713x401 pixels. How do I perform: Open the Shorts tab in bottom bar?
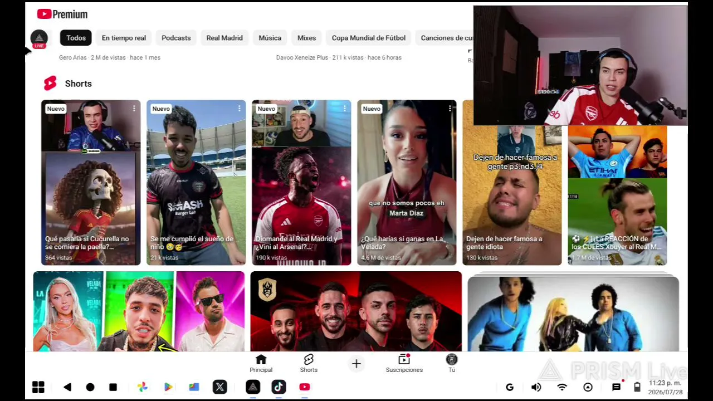(x=309, y=364)
